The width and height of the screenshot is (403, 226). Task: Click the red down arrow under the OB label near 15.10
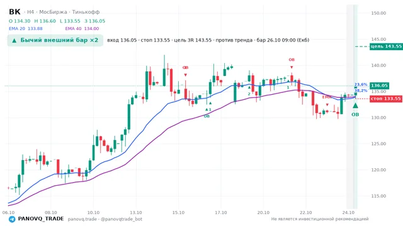pos(185,75)
